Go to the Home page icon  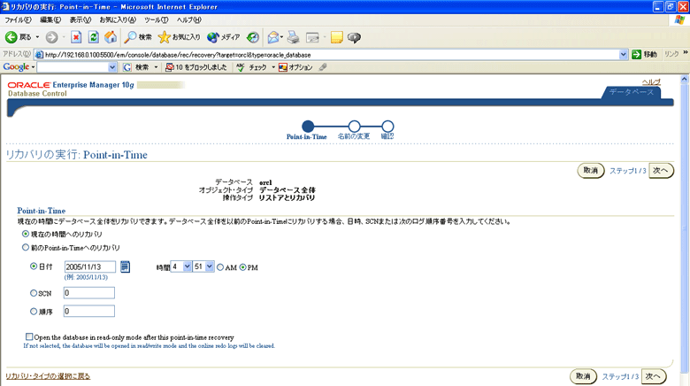point(111,37)
